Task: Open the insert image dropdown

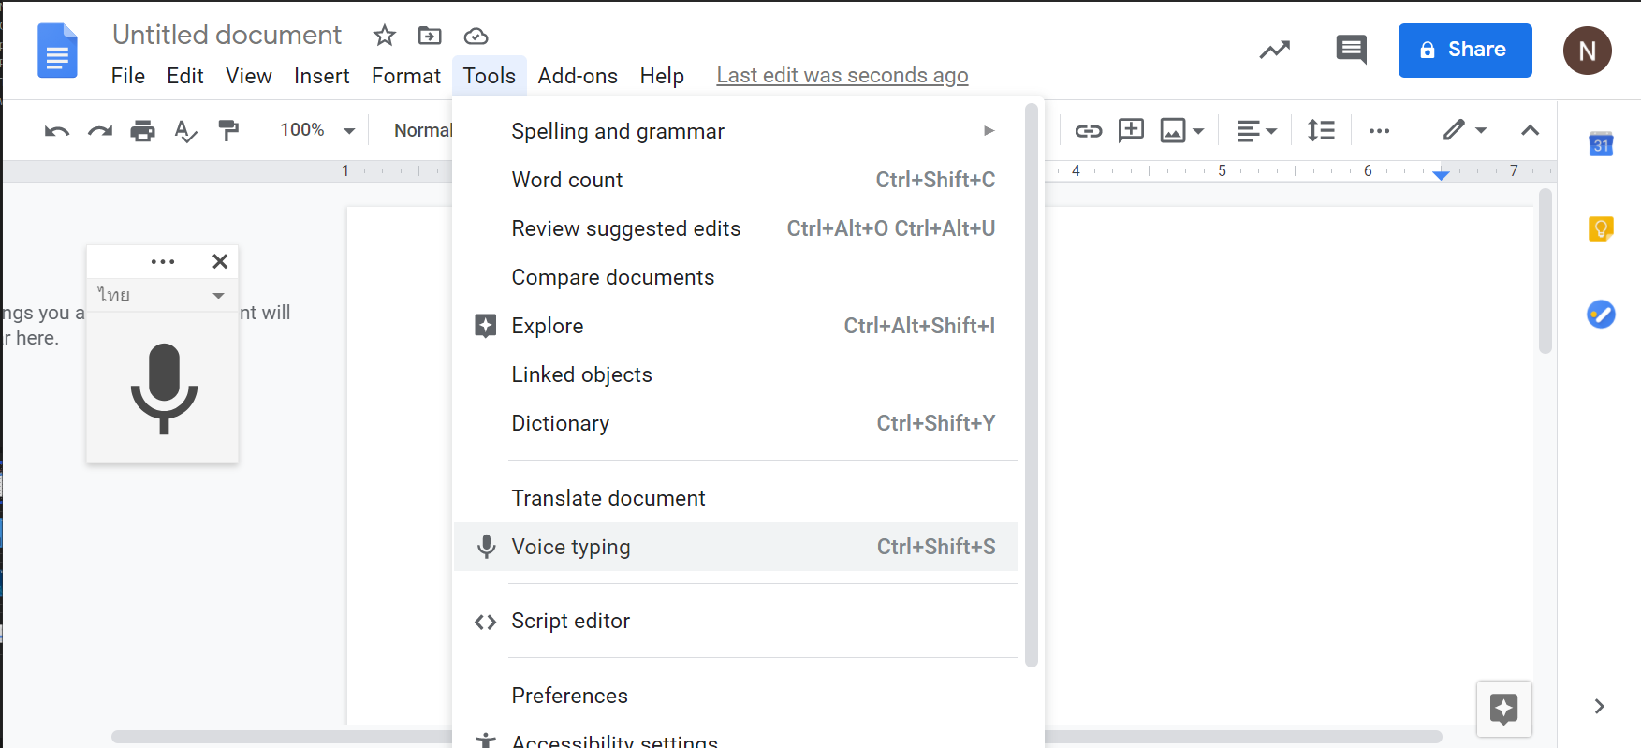Action: [1181, 130]
